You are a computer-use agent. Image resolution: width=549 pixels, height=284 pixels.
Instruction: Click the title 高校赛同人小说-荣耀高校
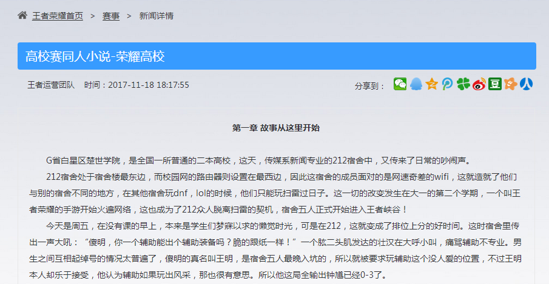95,56
